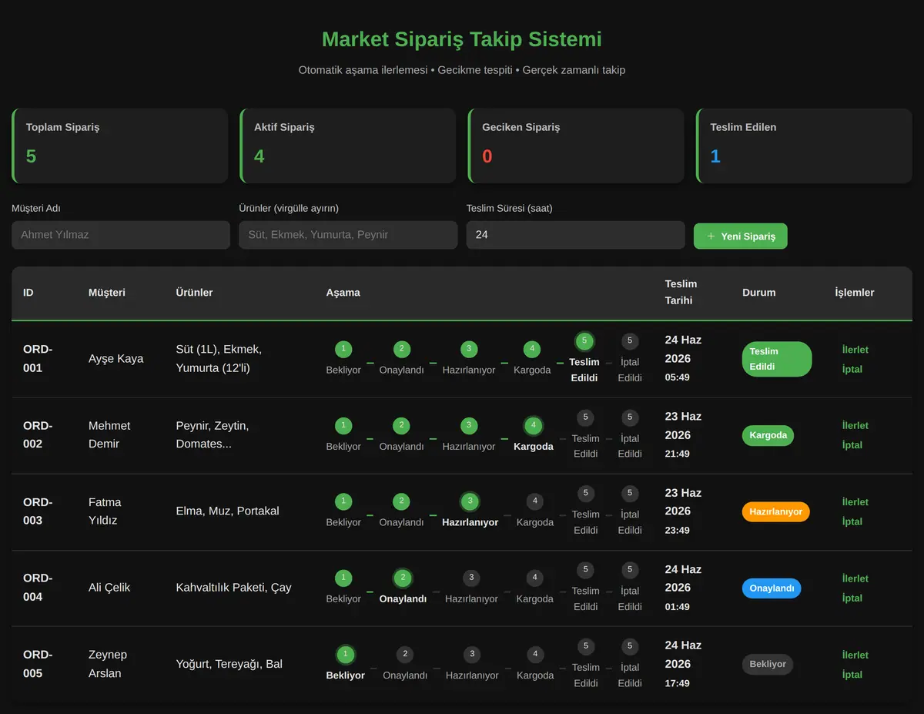Advance order ORD-001 with İlerlet

coord(855,350)
